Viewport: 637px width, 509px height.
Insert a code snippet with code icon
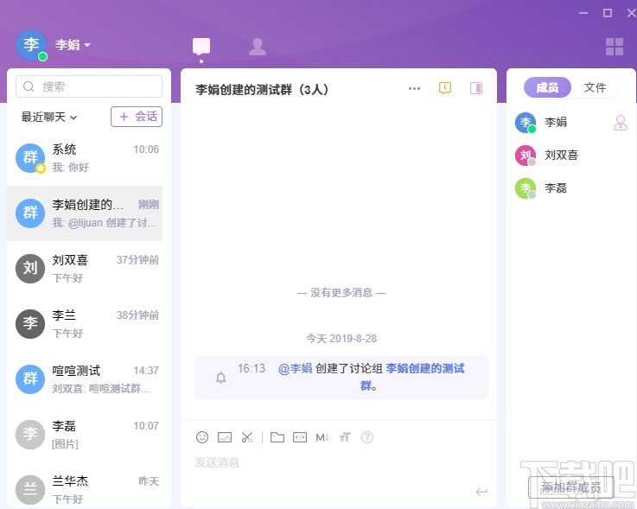[x=300, y=437]
